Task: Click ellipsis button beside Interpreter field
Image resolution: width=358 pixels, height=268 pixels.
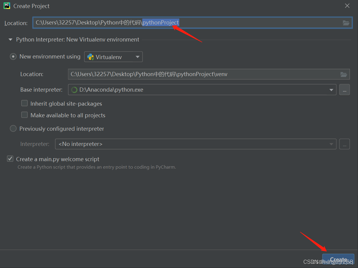Action: coord(345,144)
